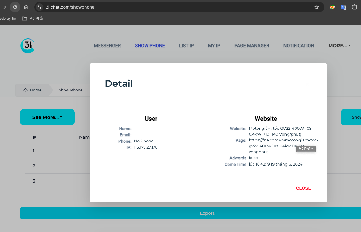This screenshot has width=361, height=232.
Task: Navigate to LIST IP page
Action: 186,46
